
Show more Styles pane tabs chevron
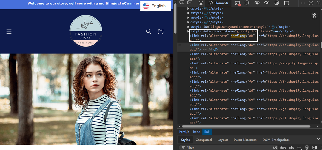pos(318,139)
